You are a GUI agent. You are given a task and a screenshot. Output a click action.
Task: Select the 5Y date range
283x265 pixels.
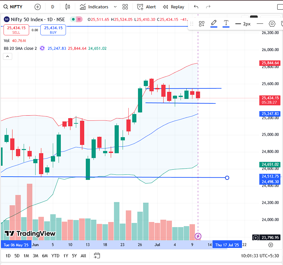click(x=74, y=256)
